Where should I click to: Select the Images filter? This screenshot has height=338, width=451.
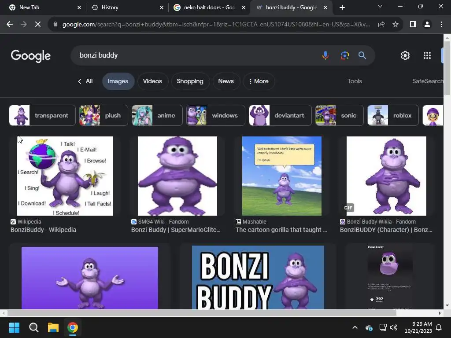(x=118, y=81)
